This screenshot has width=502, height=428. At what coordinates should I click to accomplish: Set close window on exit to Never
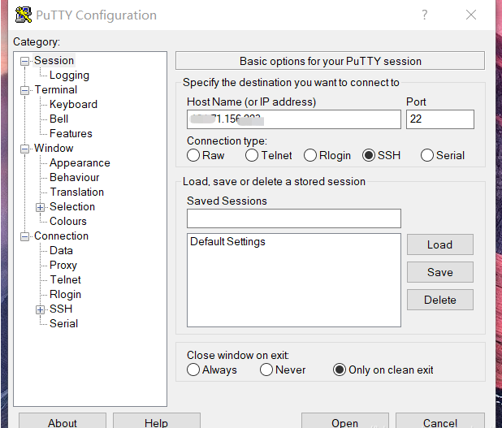(x=266, y=370)
